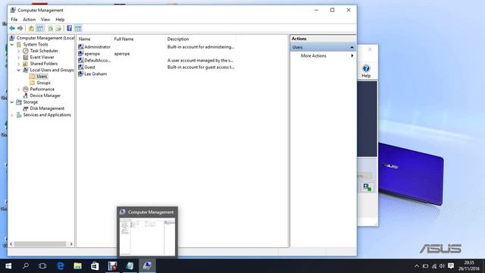Open the Help menu
The image size is (485, 273).
click(x=60, y=20)
